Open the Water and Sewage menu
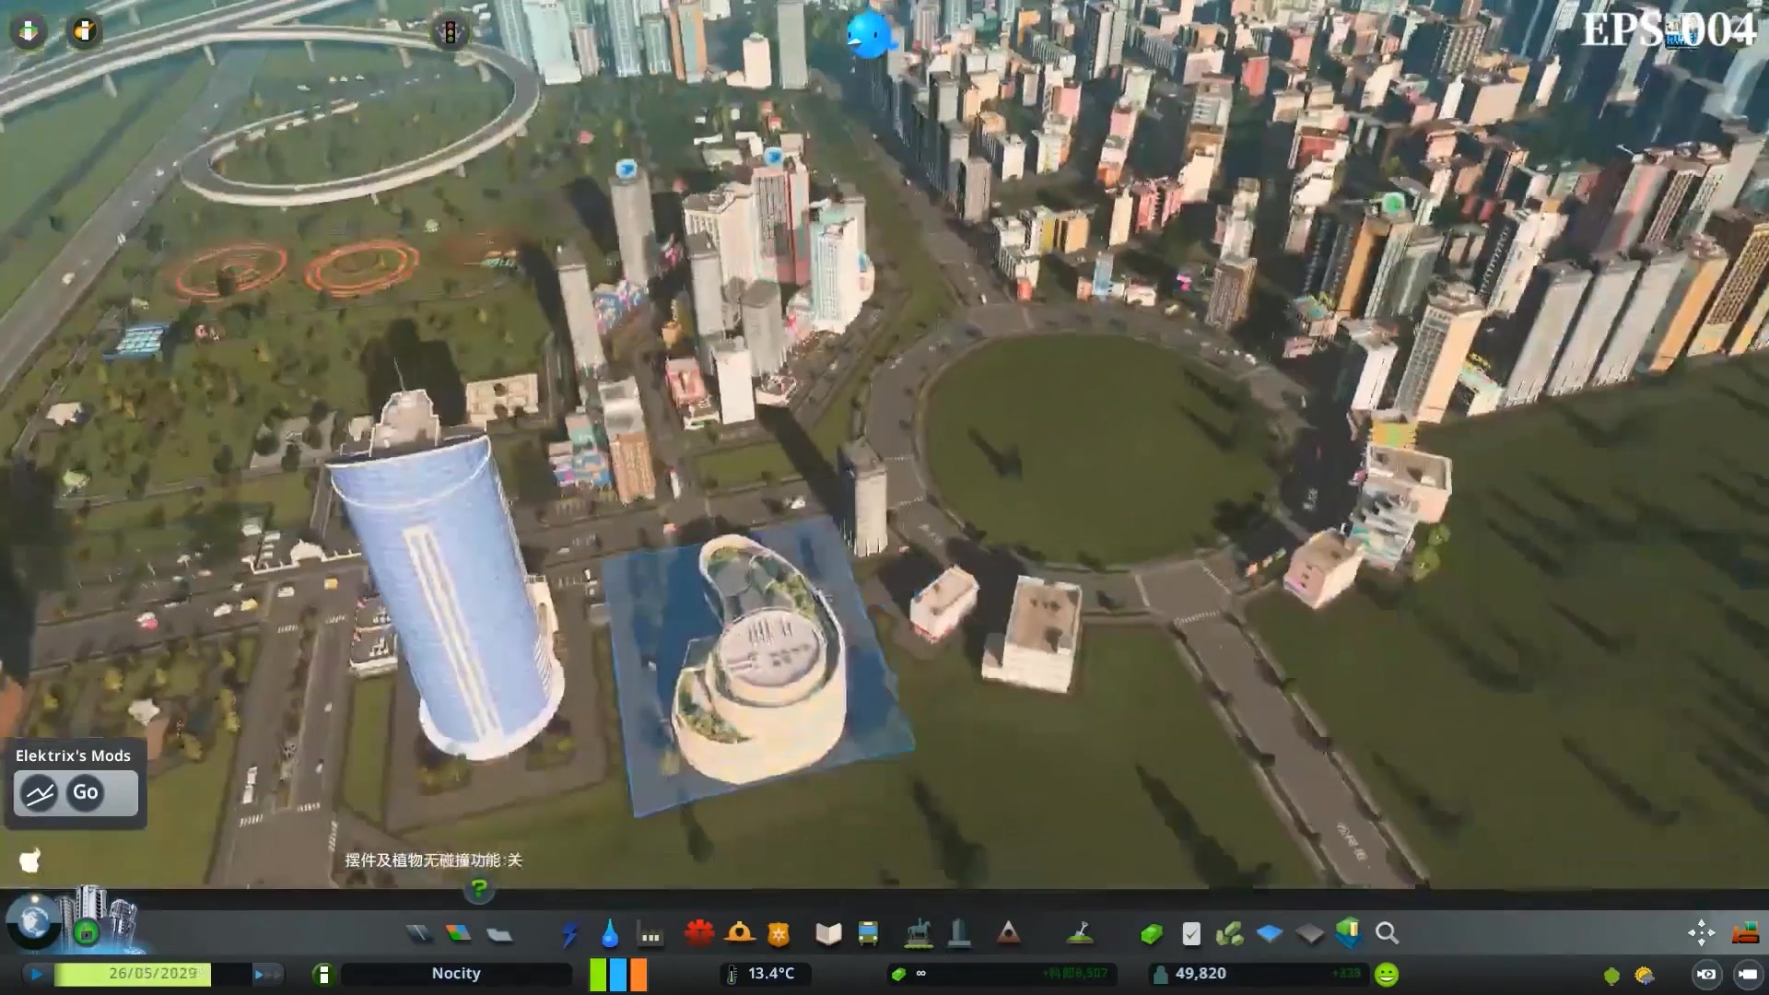The image size is (1769, 995). 610,934
